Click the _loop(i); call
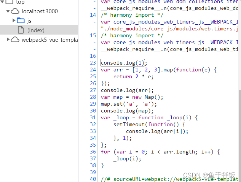Image resolution: width=241 pixels, height=182 pixels. pos(127,159)
